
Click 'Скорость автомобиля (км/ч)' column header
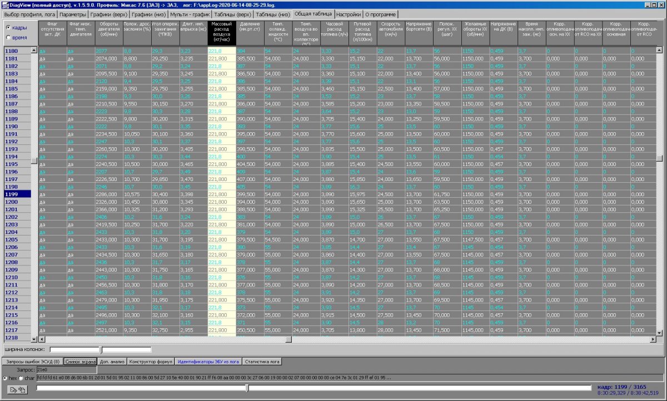pos(391,33)
